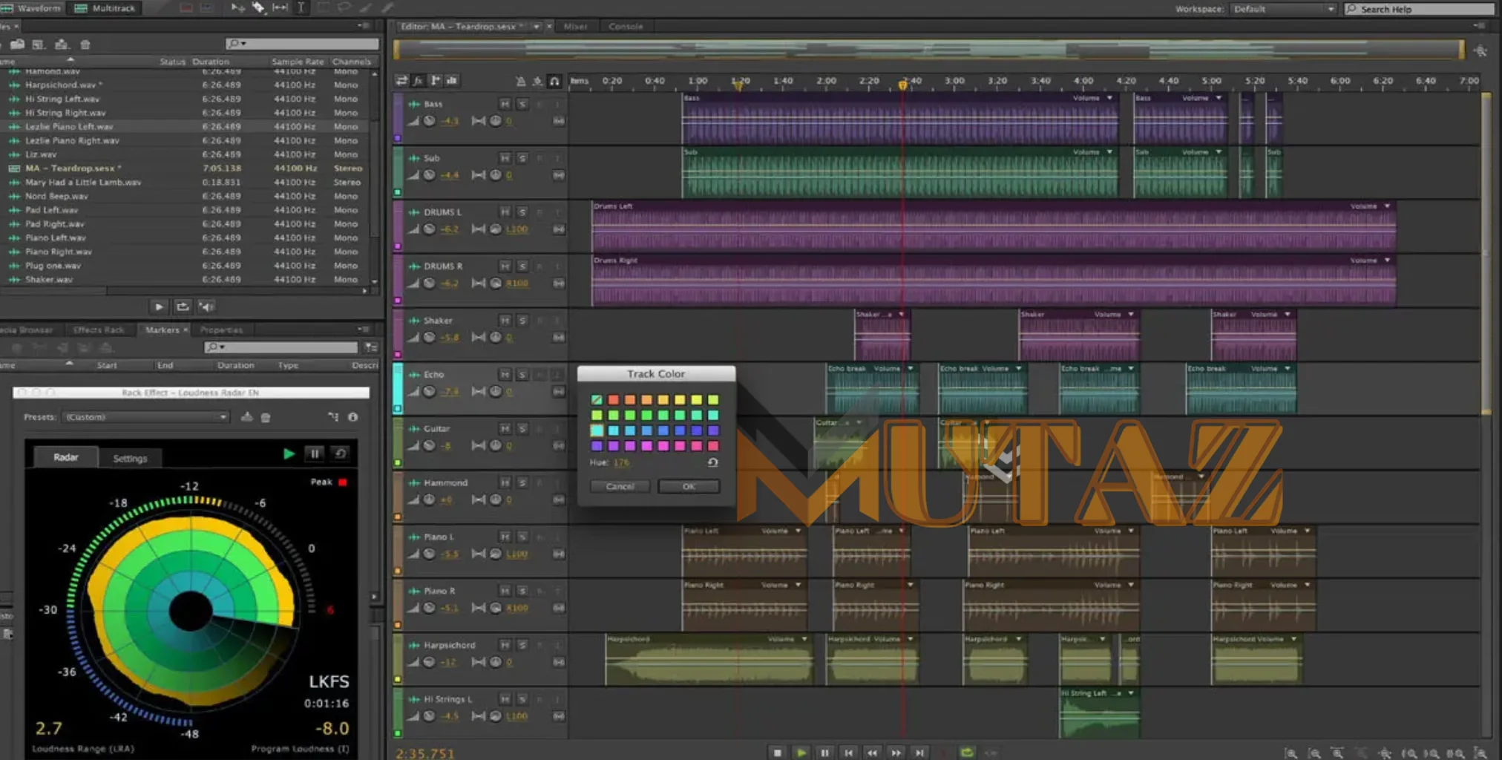Viewport: 1502px width, 760px height.
Task: Toggle the green Loop Playback button
Action: (x=967, y=753)
